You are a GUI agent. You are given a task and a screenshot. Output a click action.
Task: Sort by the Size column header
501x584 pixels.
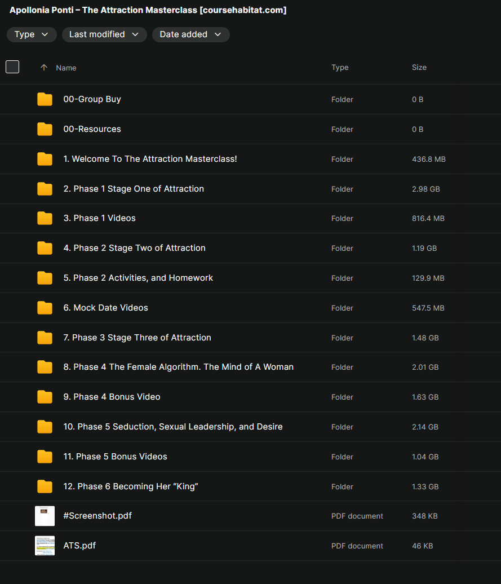419,68
